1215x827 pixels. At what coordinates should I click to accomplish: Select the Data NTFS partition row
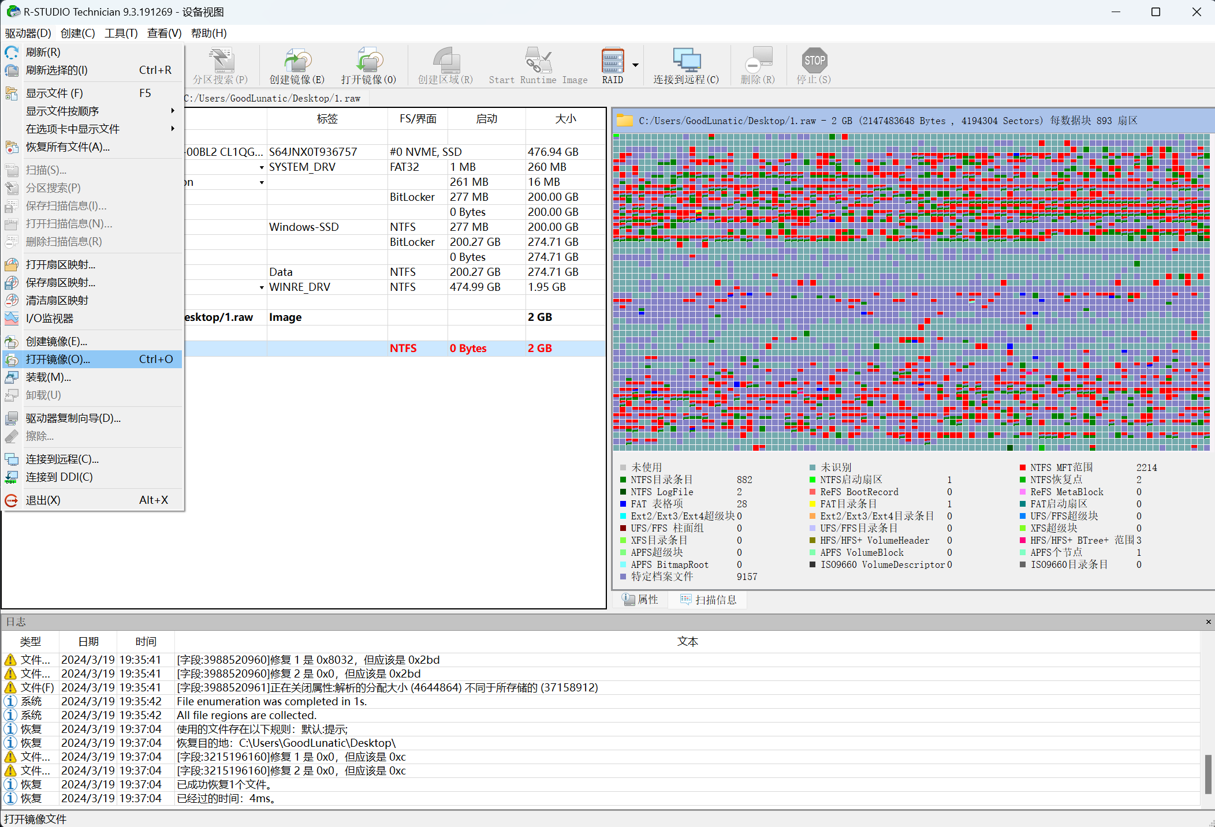coord(394,272)
